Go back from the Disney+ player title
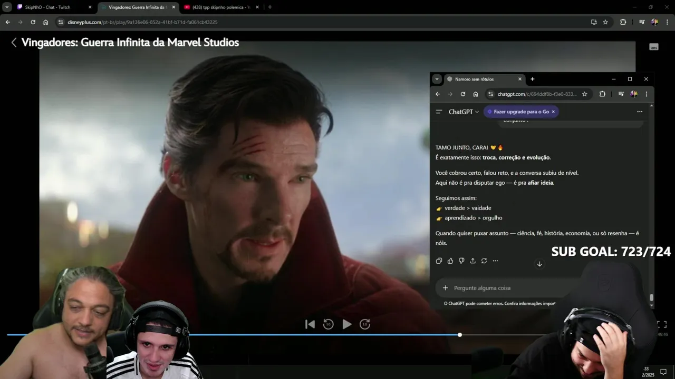This screenshot has height=379, width=675. coord(14,43)
